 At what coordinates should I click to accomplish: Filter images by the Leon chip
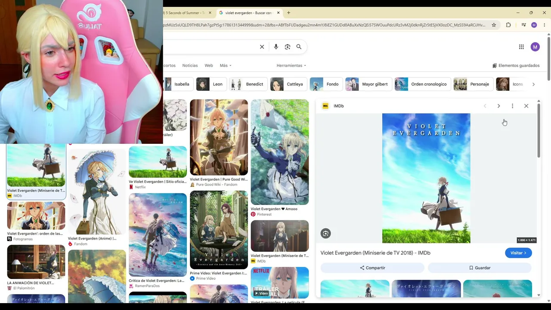(211, 84)
